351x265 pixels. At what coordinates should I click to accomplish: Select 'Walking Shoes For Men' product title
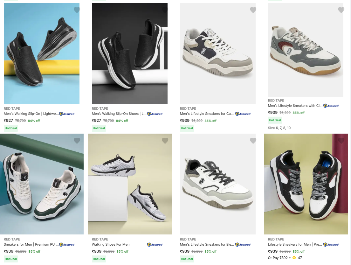pos(111,244)
